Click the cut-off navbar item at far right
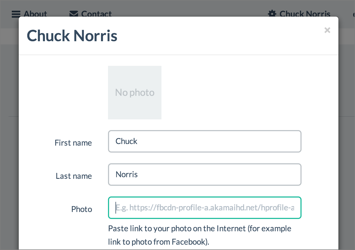 (354, 14)
